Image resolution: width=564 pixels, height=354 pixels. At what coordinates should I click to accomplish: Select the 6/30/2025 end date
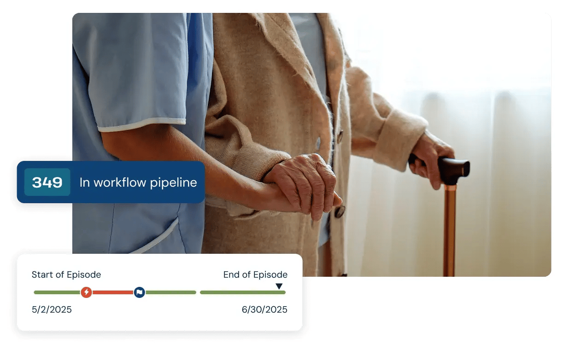[264, 309]
